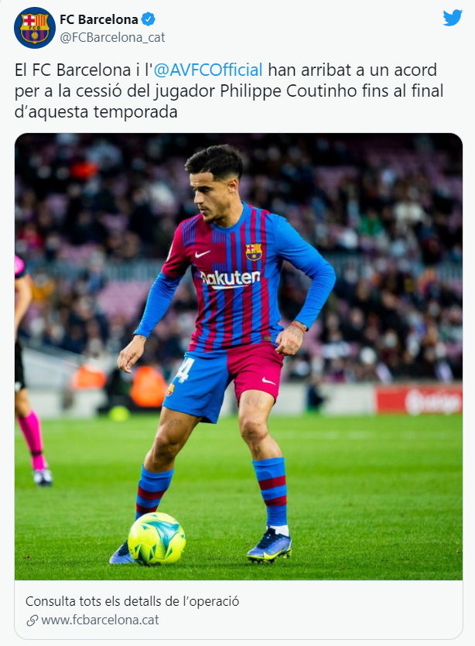
Task: Click the blue verified badge
Action: pos(149,19)
